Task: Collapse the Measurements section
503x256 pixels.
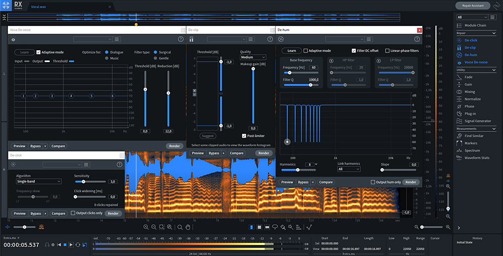Action: click(494, 128)
